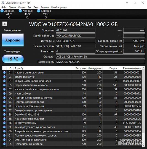
Task: Click the power-on count 1462 раз
Action: (x=134, y=46)
